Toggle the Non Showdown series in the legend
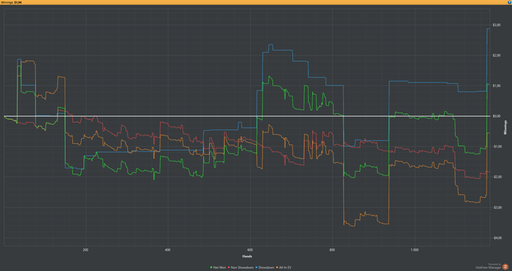512x271 pixels. [241, 267]
